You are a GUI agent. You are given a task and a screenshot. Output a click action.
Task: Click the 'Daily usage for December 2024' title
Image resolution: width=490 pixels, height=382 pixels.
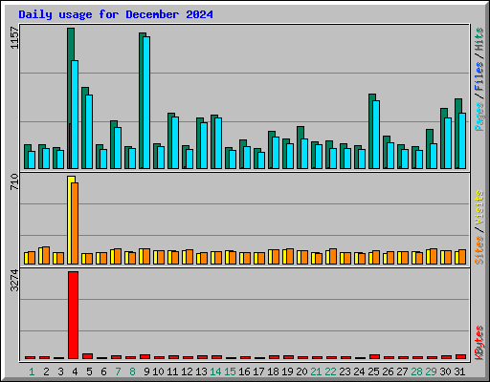116,14
